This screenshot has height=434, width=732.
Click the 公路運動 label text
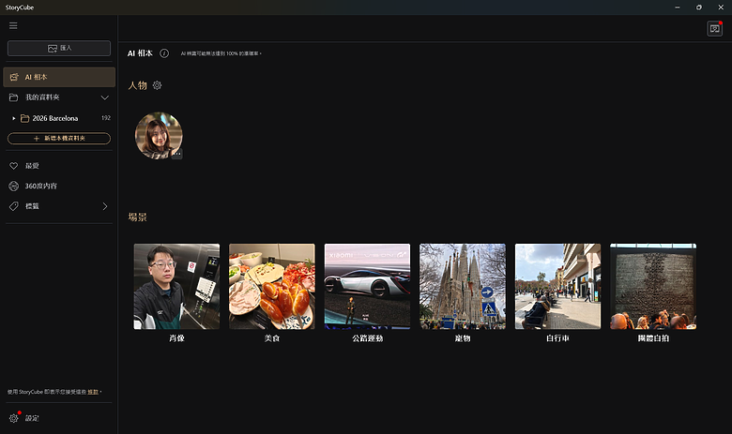point(367,338)
